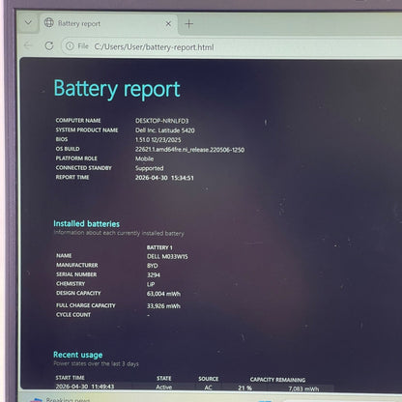This screenshot has height=402, width=402.
Task: Open the Breaking news taskbar widget
Action: coord(60,399)
